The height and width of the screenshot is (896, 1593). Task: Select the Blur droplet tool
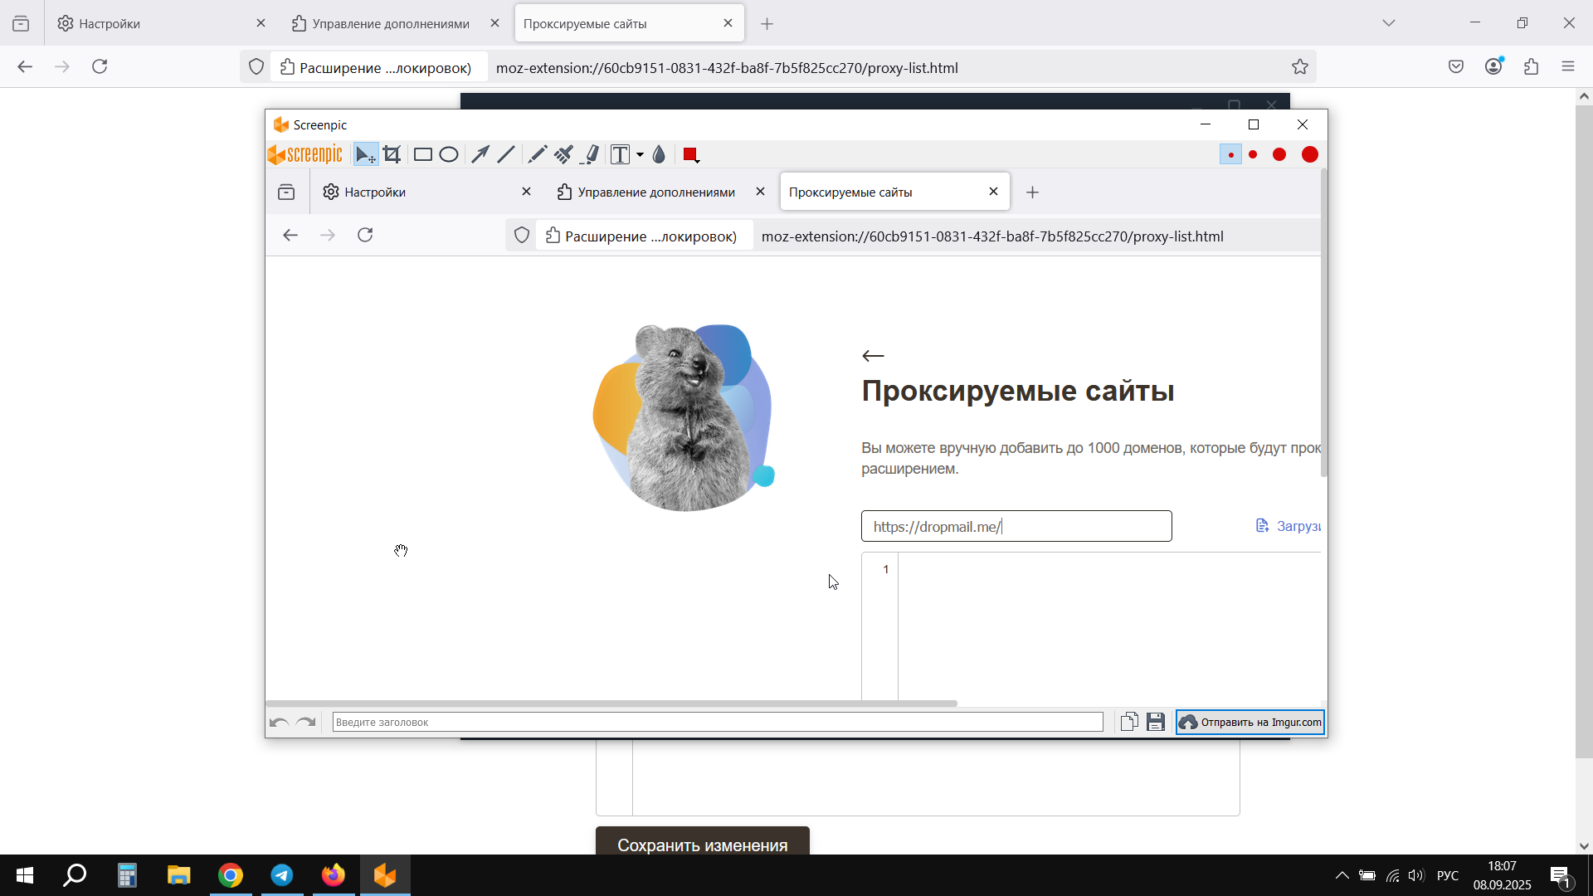click(x=660, y=155)
